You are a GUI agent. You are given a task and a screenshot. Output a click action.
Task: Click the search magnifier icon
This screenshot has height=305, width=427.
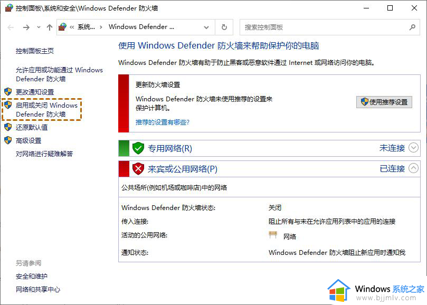(x=412, y=27)
